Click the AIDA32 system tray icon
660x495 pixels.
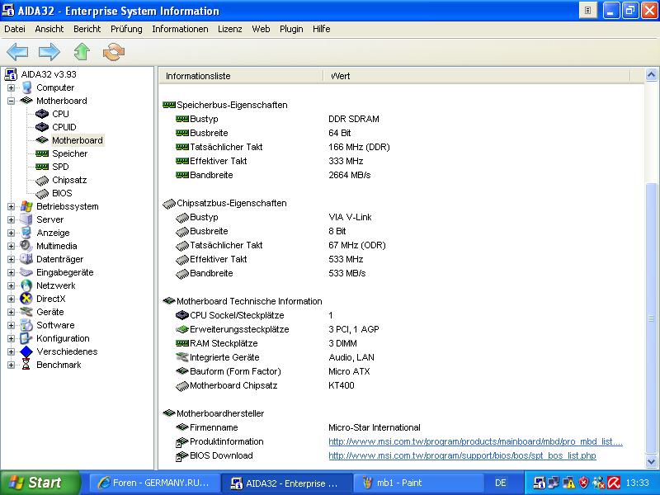tap(539, 483)
